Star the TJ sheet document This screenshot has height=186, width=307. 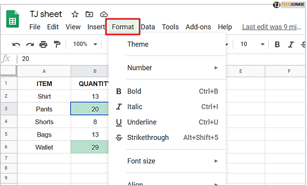click(75, 14)
